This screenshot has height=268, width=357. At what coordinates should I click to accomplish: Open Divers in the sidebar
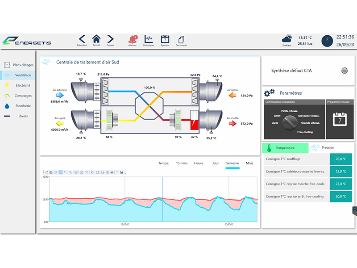18,116
